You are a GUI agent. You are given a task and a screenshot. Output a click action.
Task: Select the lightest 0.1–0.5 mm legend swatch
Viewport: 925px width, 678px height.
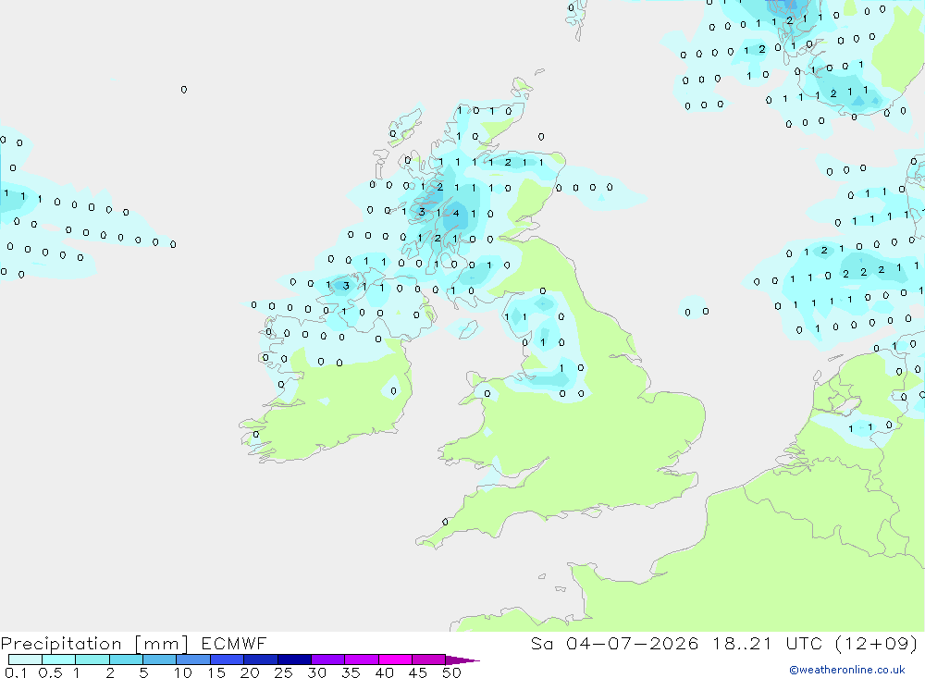(x=25, y=660)
